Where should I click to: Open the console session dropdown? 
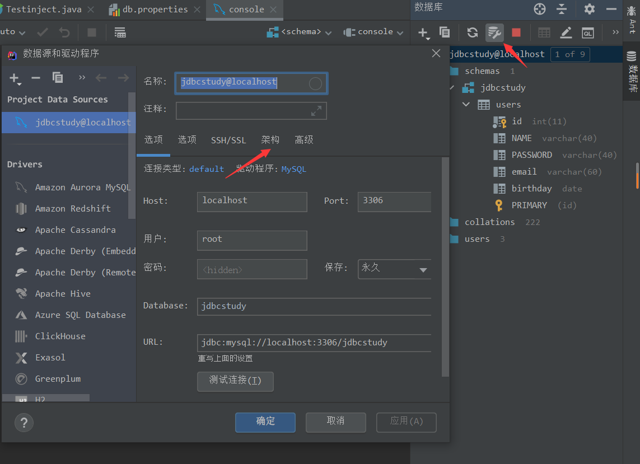pyautogui.click(x=373, y=32)
